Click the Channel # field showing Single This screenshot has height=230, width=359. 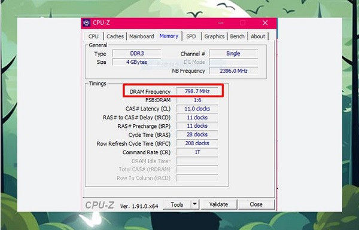233,54
